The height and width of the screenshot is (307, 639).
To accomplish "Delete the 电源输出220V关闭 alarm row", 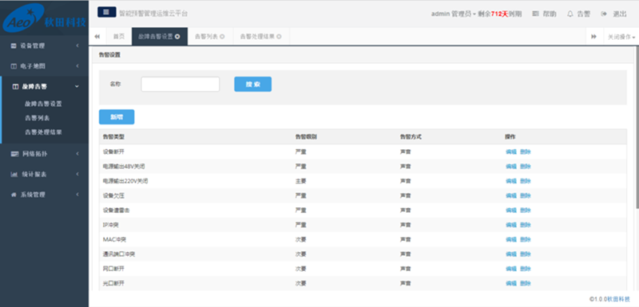I will pos(526,181).
